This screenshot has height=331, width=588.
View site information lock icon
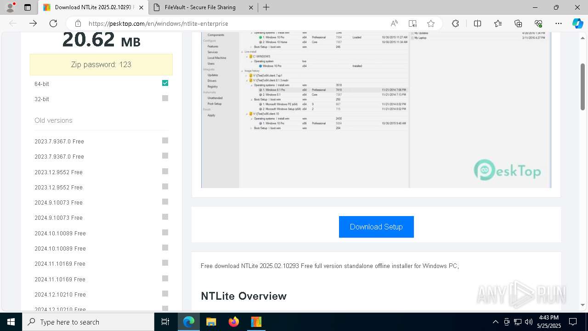(x=78, y=23)
